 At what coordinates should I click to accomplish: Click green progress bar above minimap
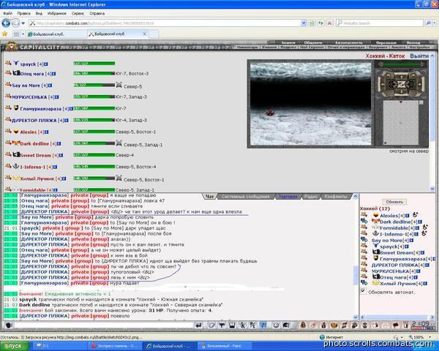click(402, 64)
